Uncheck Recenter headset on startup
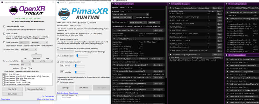Image resolution: width=259 pixels, height=104 pixels. 58,39
